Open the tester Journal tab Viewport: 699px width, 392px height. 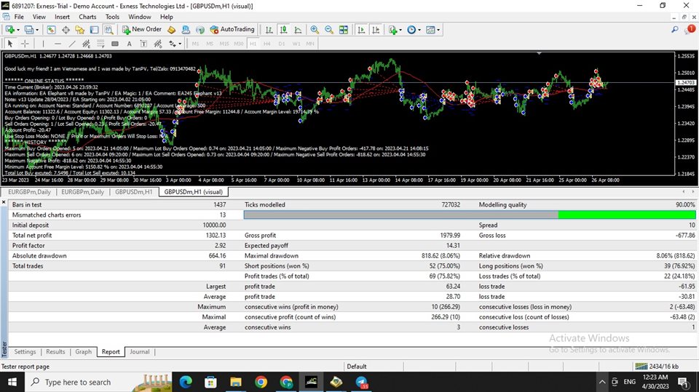[140, 351]
